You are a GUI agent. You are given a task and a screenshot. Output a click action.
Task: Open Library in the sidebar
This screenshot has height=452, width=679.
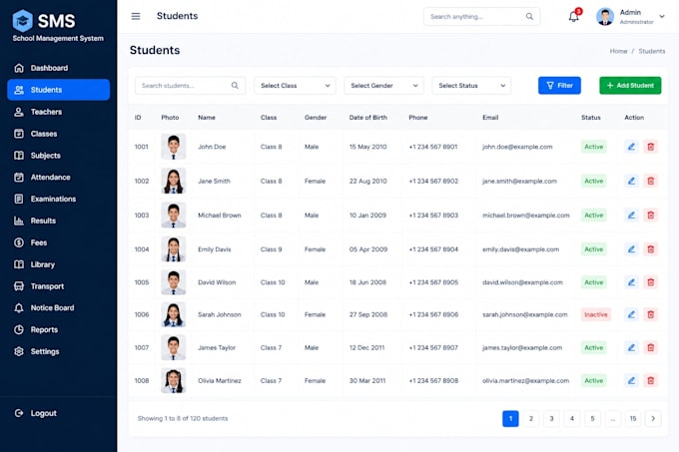point(59,264)
